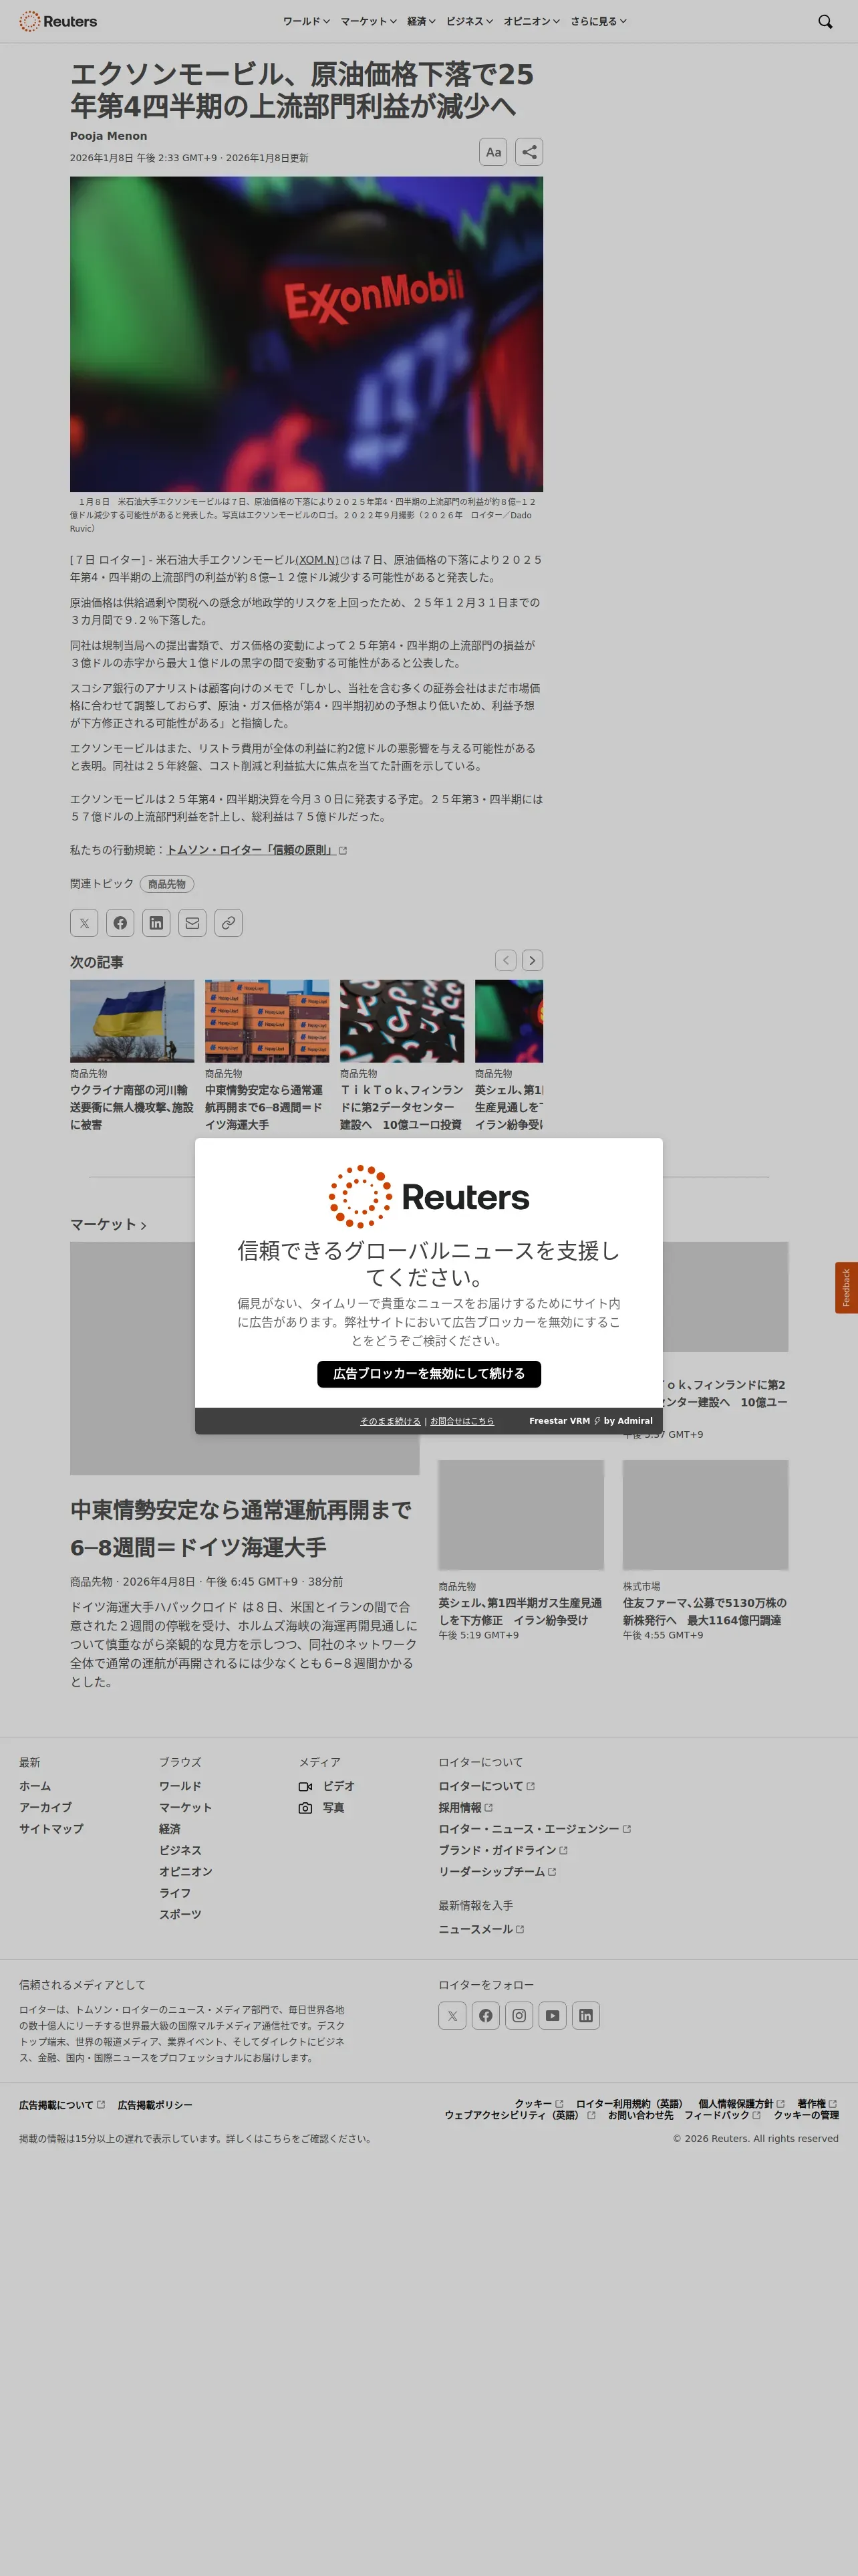Share article on X below the topics
Screen dimensions: 858x2576
[x=84, y=923]
